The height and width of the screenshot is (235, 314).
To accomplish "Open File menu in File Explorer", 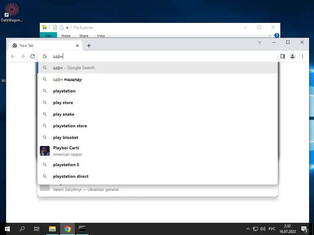I will 48,35.
